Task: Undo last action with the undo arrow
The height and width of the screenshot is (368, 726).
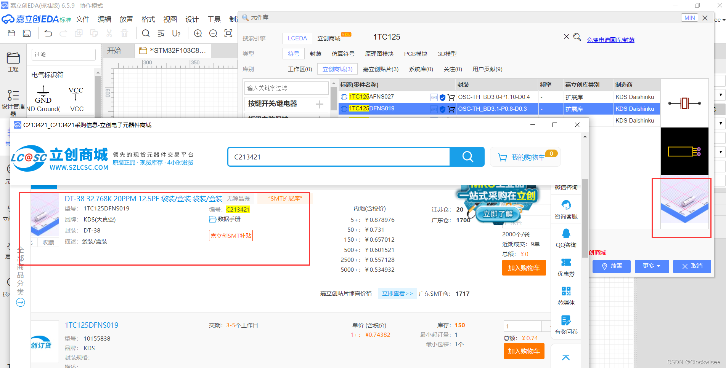Action: (48, 33)
